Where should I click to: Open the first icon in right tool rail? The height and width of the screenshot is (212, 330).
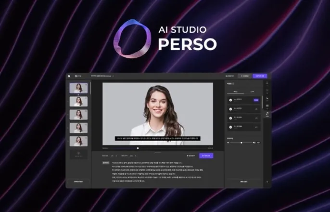coord(267,83)
